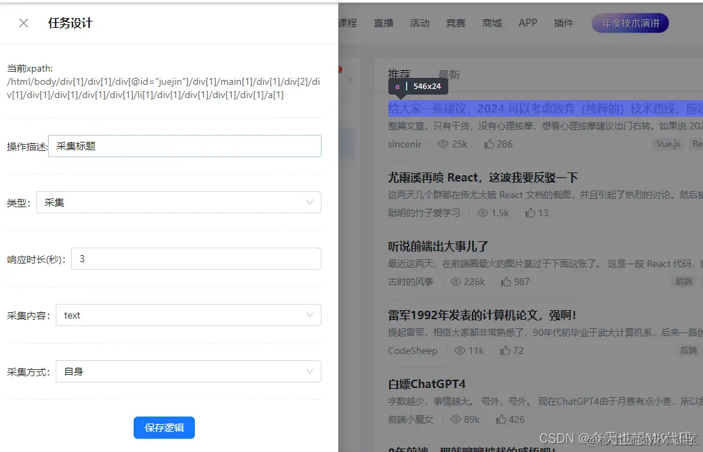Click the thumbs-up icon showing 72
The image size is (703, 452).
[x=505, y=350]
